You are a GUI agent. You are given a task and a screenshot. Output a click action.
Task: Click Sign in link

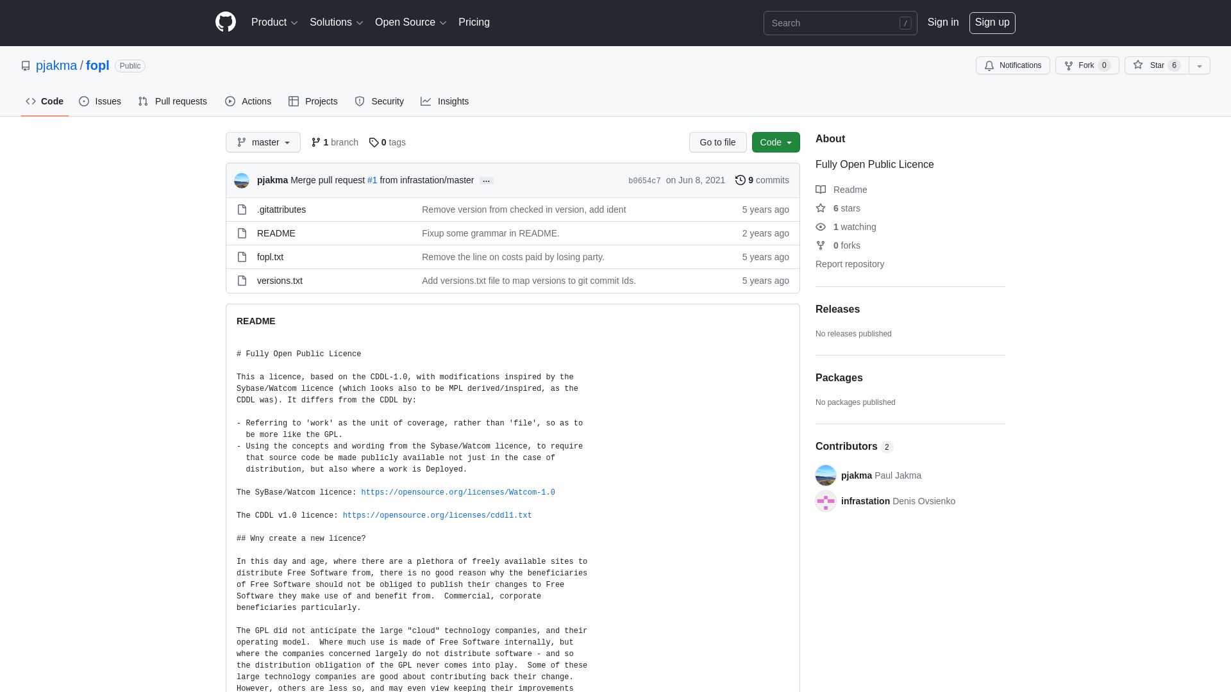click(942, 22)
